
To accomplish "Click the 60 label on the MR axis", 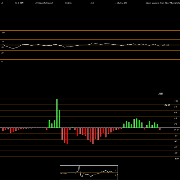I will 176,113.
